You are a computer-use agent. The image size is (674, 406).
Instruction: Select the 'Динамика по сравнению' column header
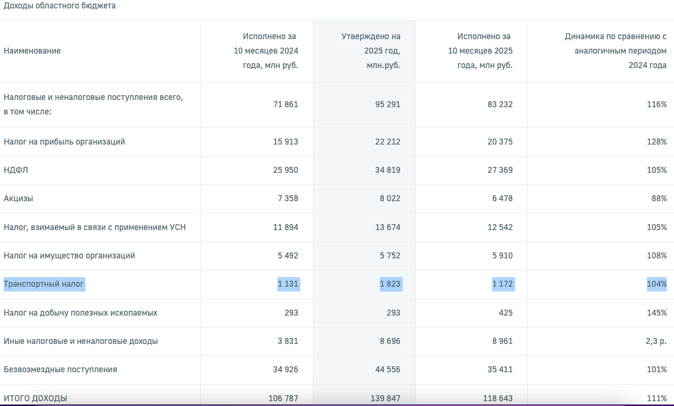615,51
